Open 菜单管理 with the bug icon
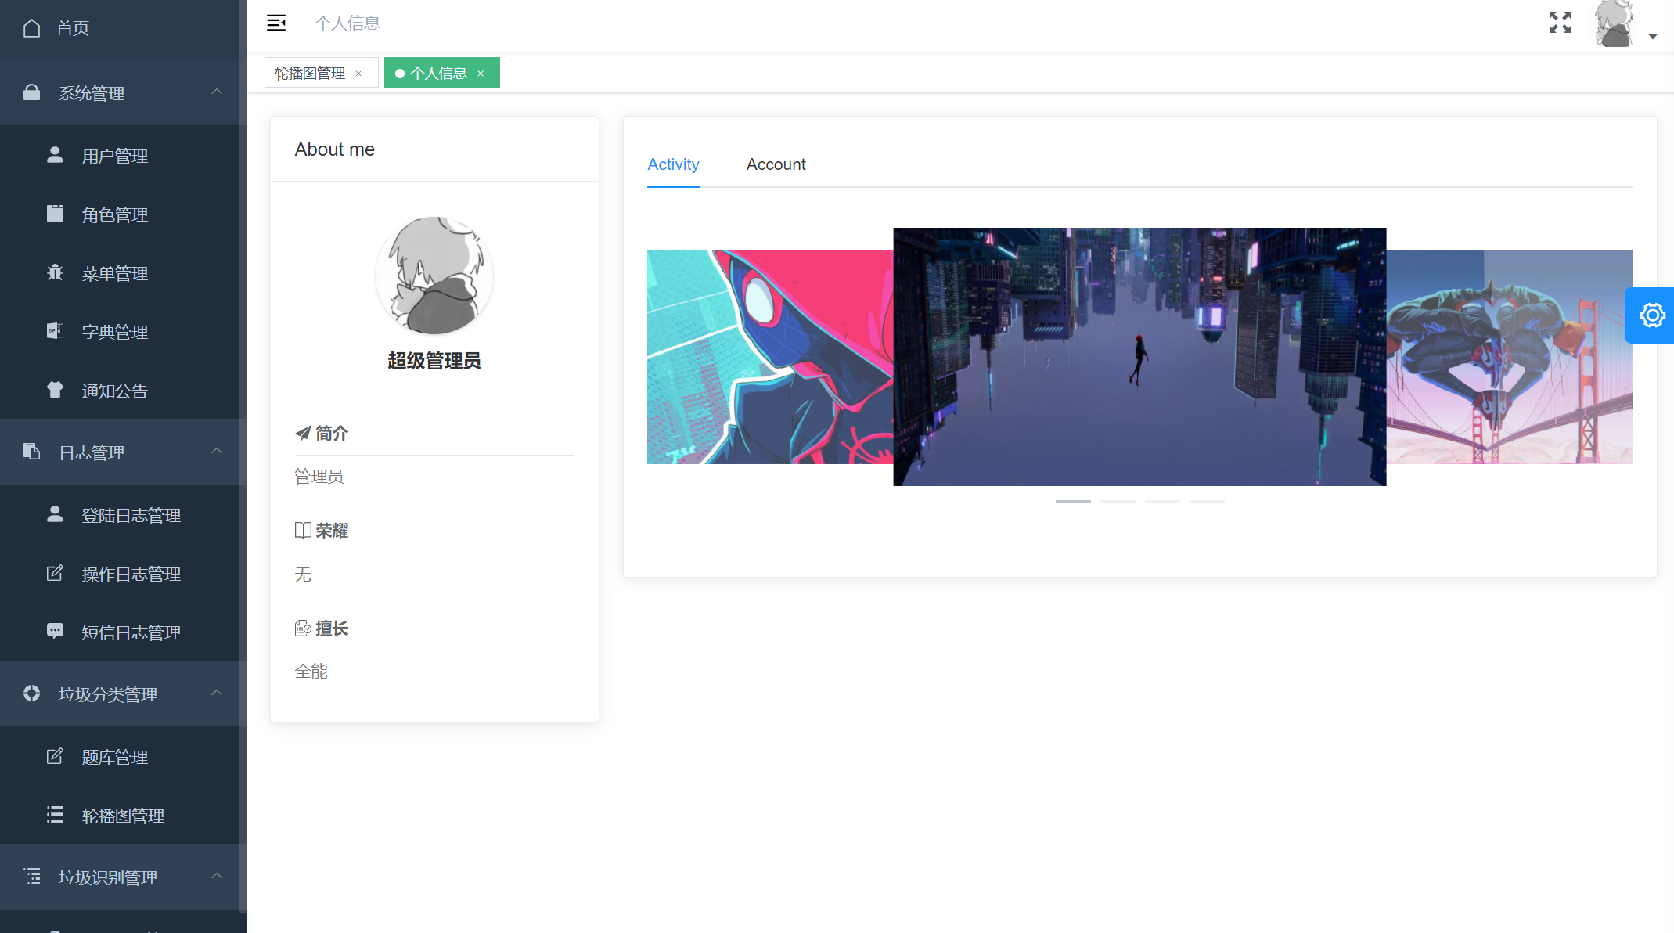 (114, 273)
